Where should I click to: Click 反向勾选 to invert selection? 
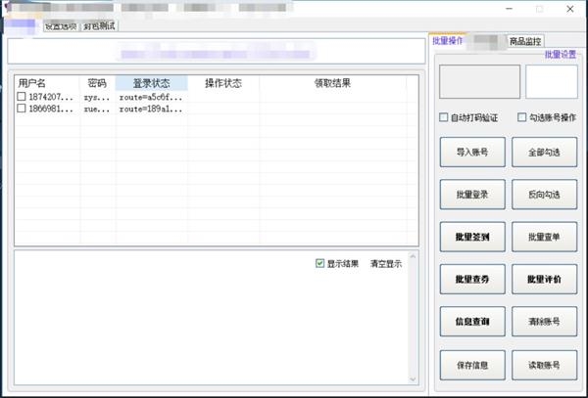pyautogui.click(x=544, y=195)
